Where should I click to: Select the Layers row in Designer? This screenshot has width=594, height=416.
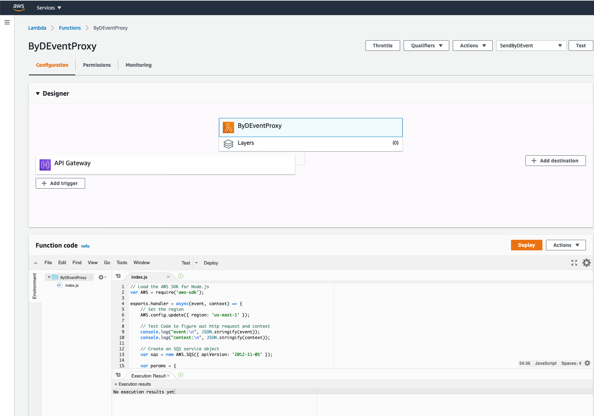311,144
